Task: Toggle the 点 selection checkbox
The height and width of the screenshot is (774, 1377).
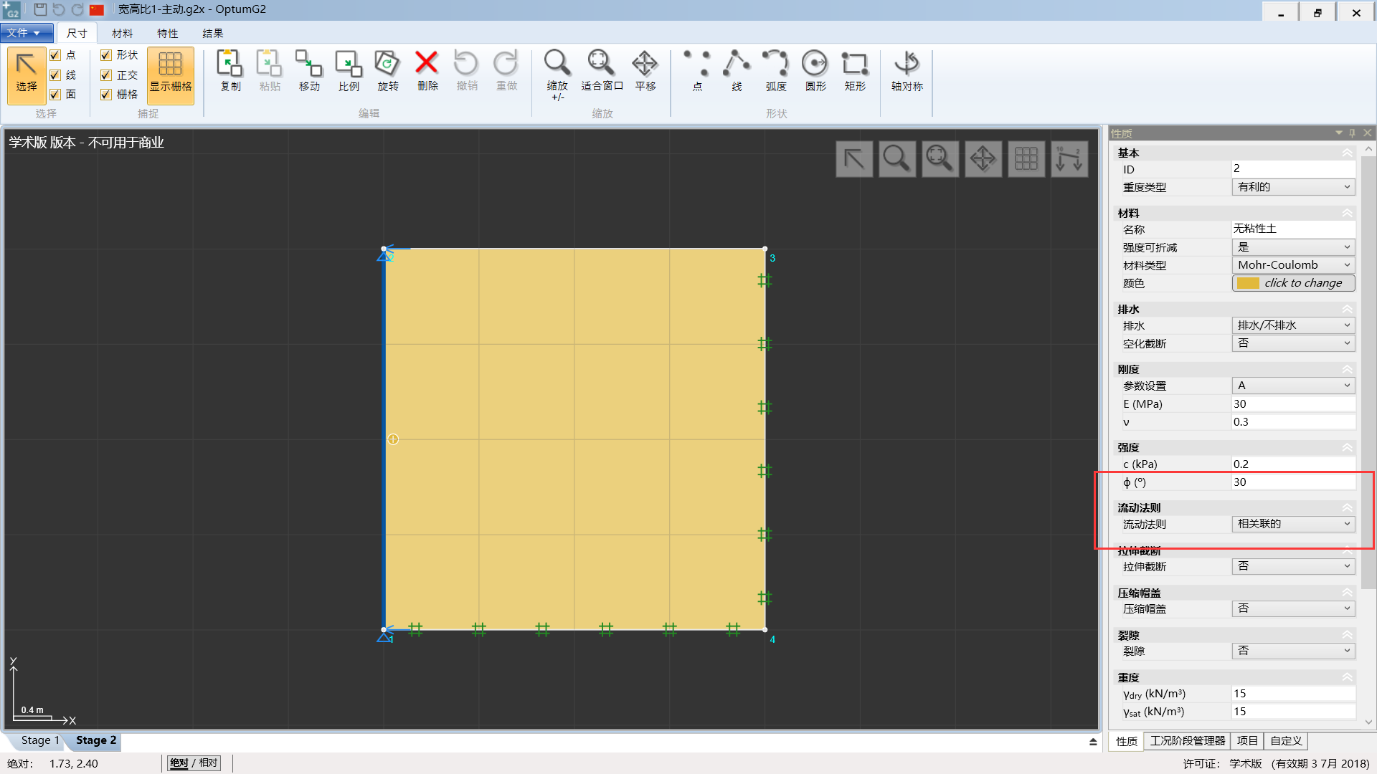Action: pos(55,55)
